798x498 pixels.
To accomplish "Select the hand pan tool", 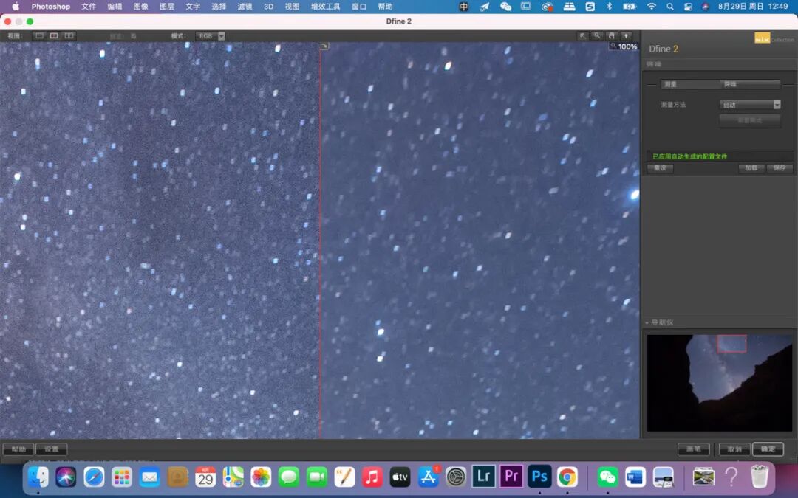I will click(x=612, y=35).
